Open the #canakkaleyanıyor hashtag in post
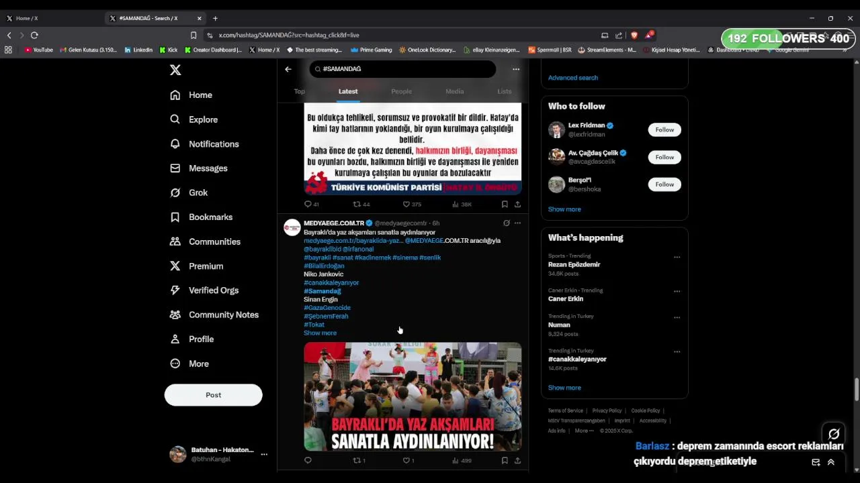 (331, 282)
